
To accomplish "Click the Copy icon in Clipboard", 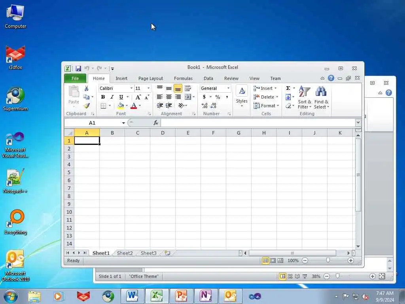I will [x=86, y=97].
